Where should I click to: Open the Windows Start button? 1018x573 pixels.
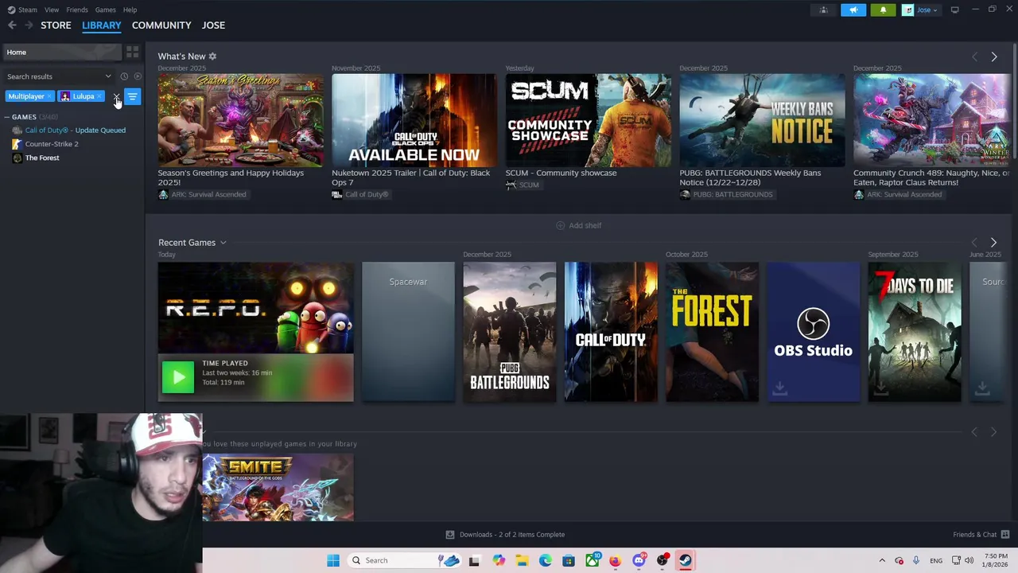point(333,560)
